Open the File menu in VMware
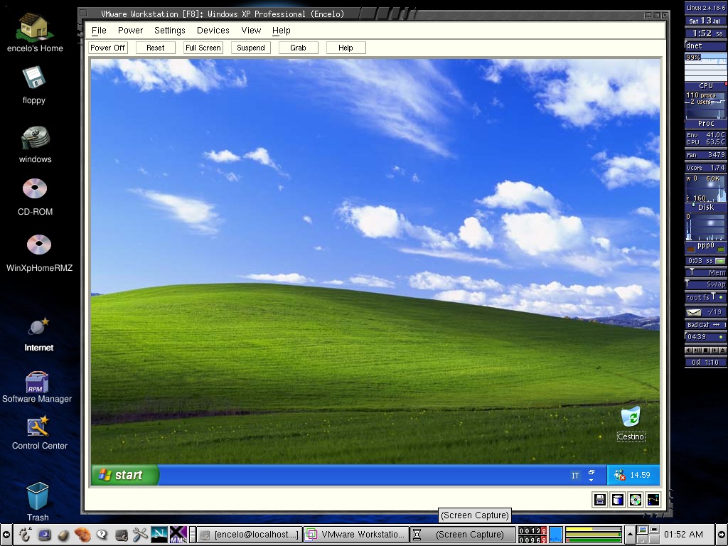Viewport: 728px width, 546px height. pos(99,31)
